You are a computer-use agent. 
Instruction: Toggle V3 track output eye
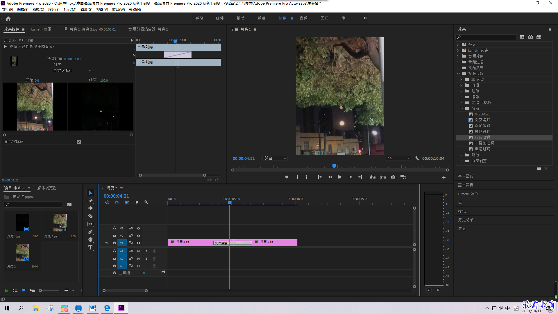139,229
